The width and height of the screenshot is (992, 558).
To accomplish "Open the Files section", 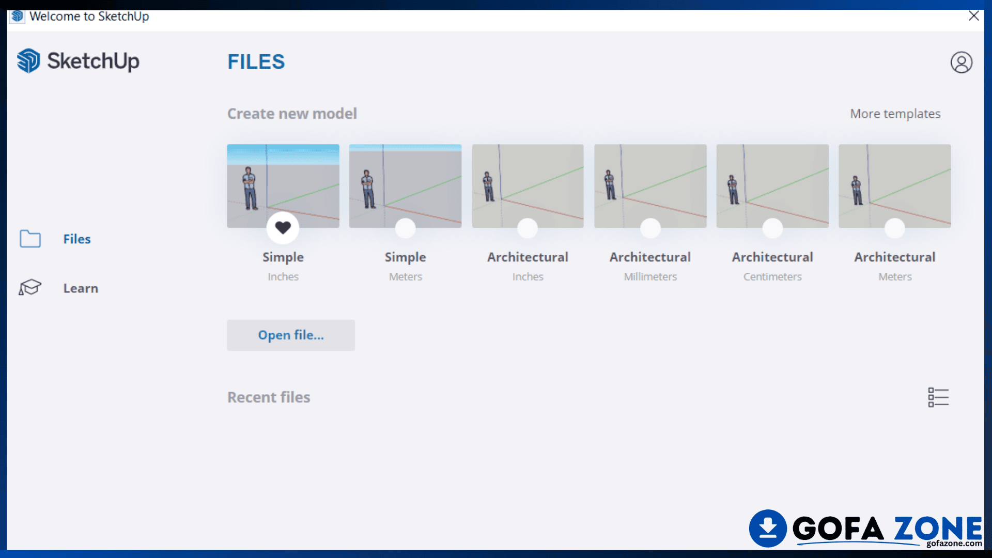I will [77, 239].
